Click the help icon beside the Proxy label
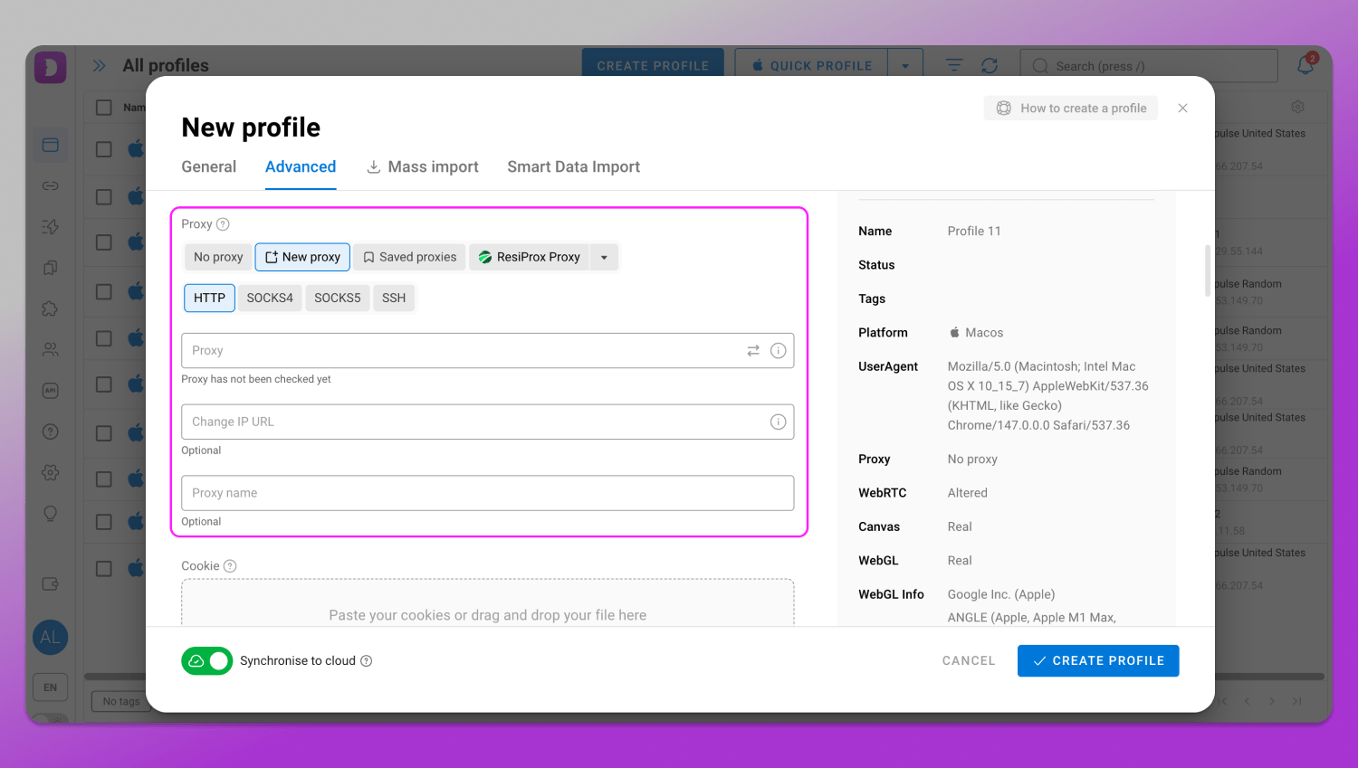Image resolution: width=1358 pixels, height=768 pixels. click(223, 224)
